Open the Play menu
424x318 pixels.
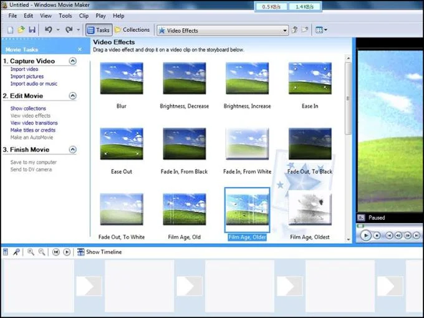point(100,16)
